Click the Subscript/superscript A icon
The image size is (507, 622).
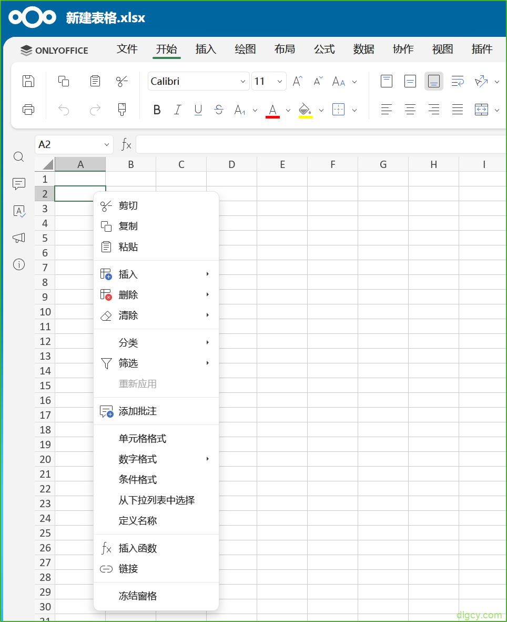[240, 110]
